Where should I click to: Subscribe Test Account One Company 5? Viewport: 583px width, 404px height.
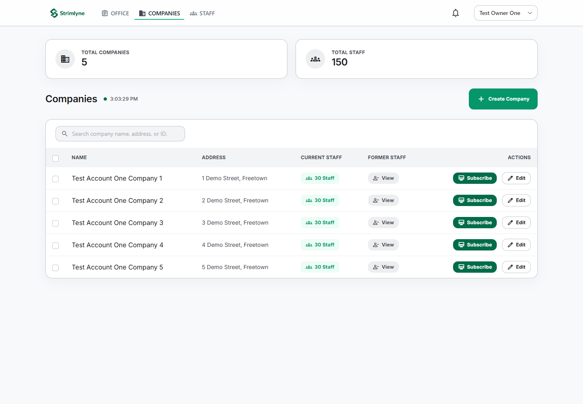(475, 267)
